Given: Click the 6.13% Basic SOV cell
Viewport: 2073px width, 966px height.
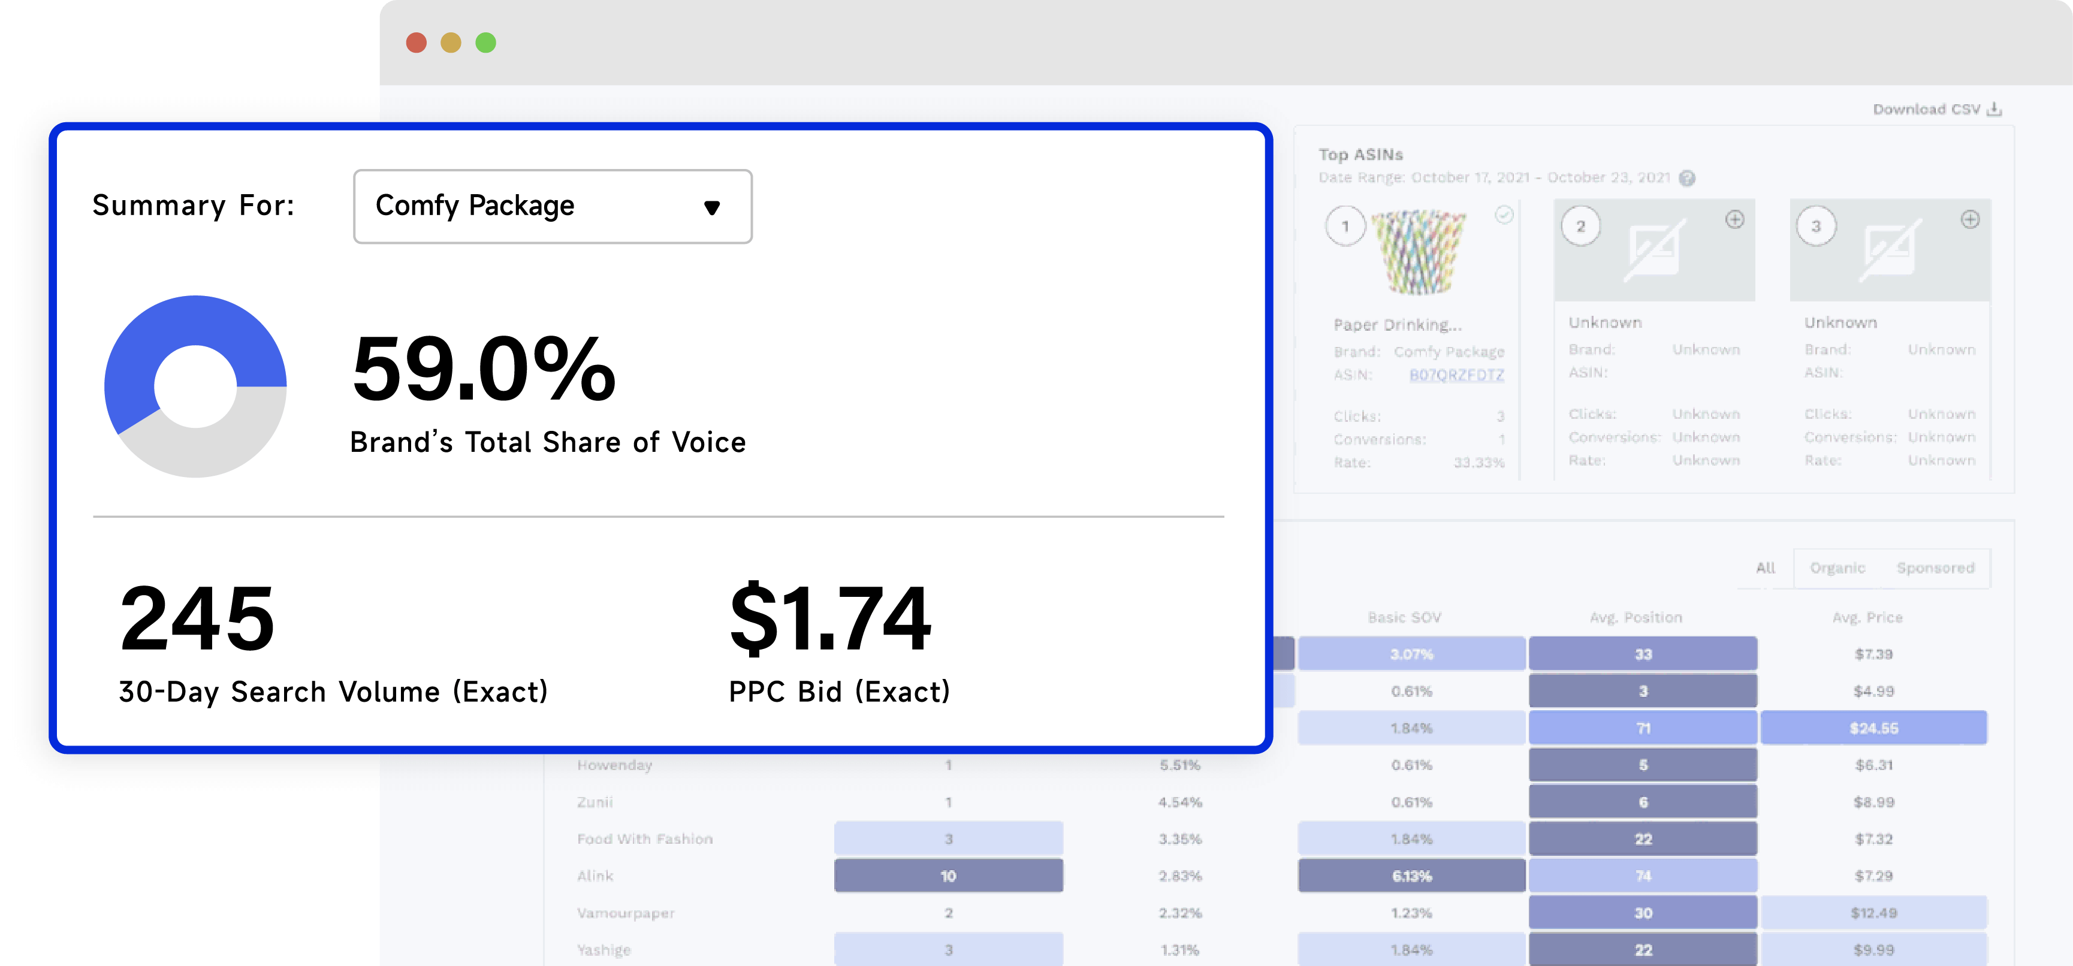Looking at the screenshot, I should point(1411,876).
